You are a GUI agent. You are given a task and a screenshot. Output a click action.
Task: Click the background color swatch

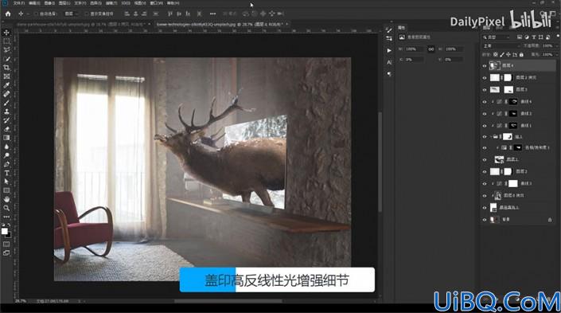click(x=8, y=235)
